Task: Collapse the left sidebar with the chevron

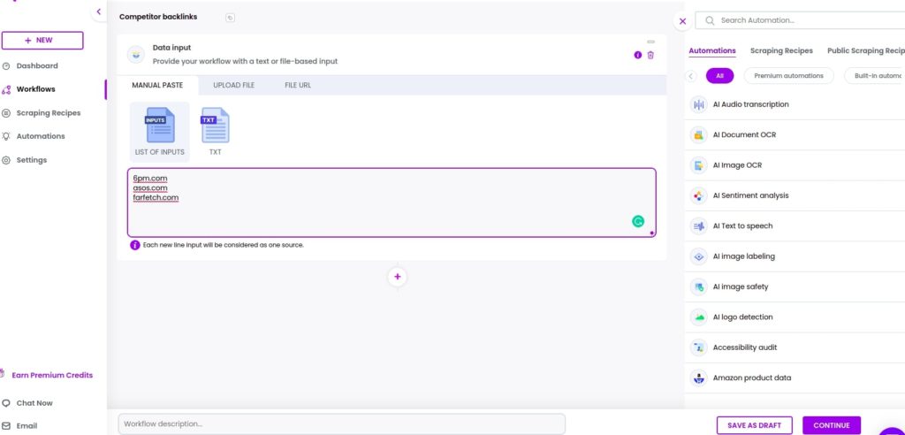Action: tap(99, 11)
